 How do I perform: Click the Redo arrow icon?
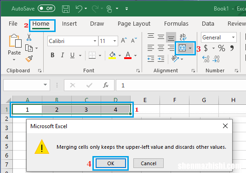tap(95, 9)
